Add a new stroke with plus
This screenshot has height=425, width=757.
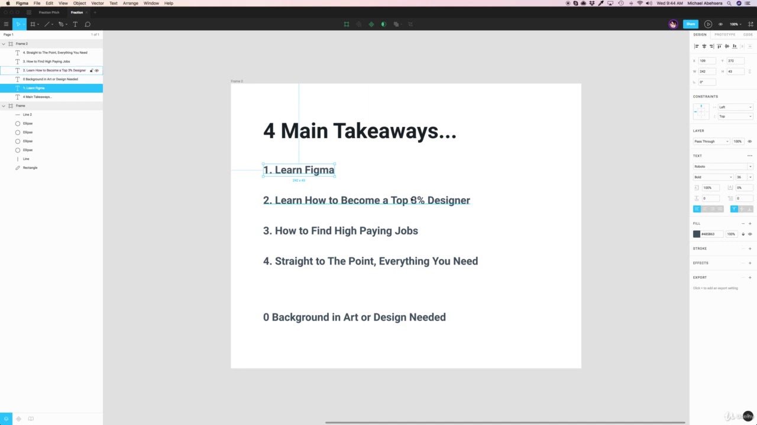(x=750, y=249)
